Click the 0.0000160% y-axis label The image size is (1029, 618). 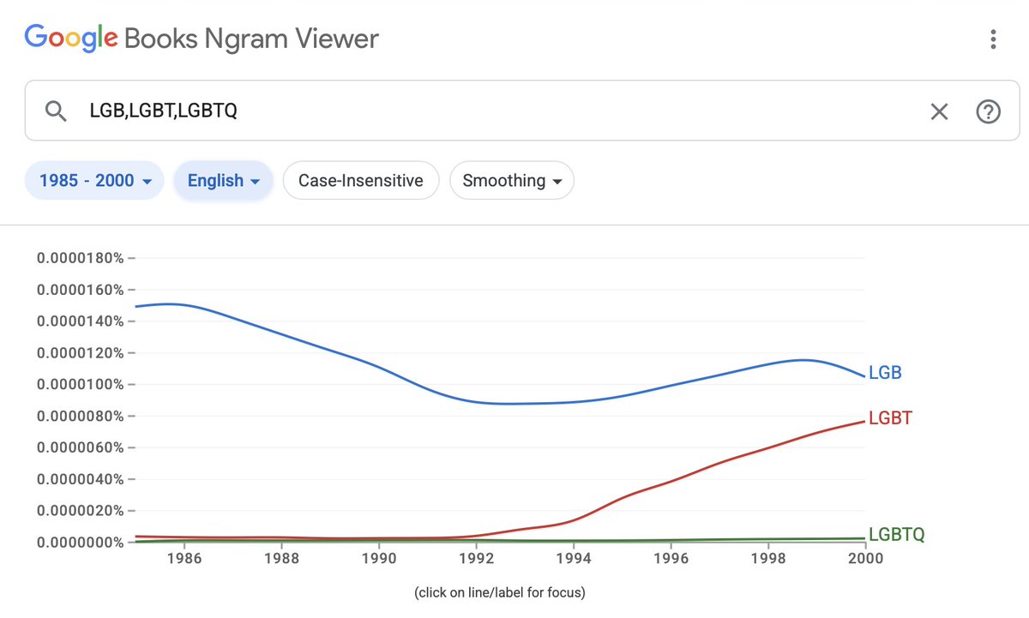tap(81, 290)
